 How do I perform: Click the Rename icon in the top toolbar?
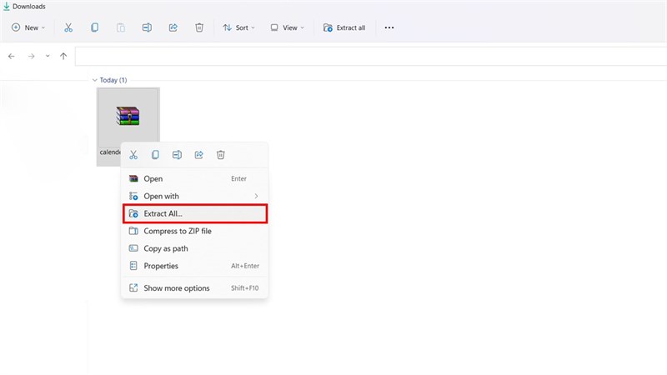pos(147,27)
